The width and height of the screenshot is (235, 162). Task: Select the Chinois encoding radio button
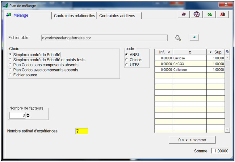tap(127, 60)
